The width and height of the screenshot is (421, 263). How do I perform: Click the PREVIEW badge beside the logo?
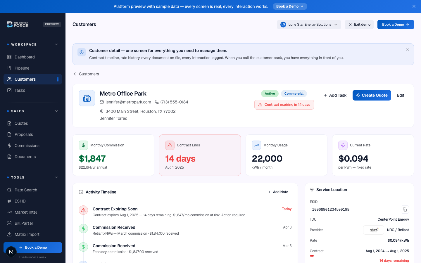[52, 25]
